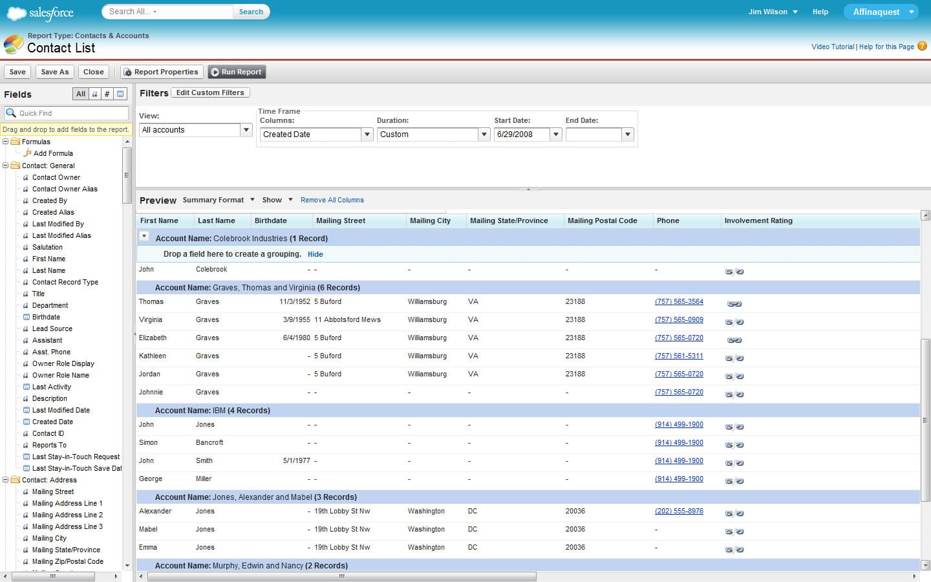Screen dimensions: 931x582
Task: Click involvement rating icon for George Miller
Action: 734,481
